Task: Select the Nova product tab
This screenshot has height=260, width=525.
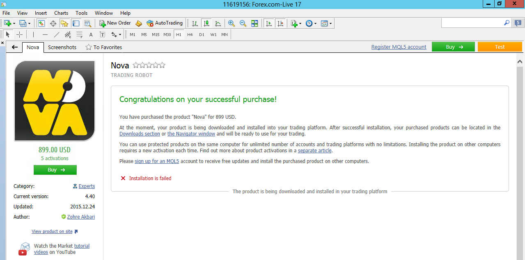Action: tap(33, 47)
